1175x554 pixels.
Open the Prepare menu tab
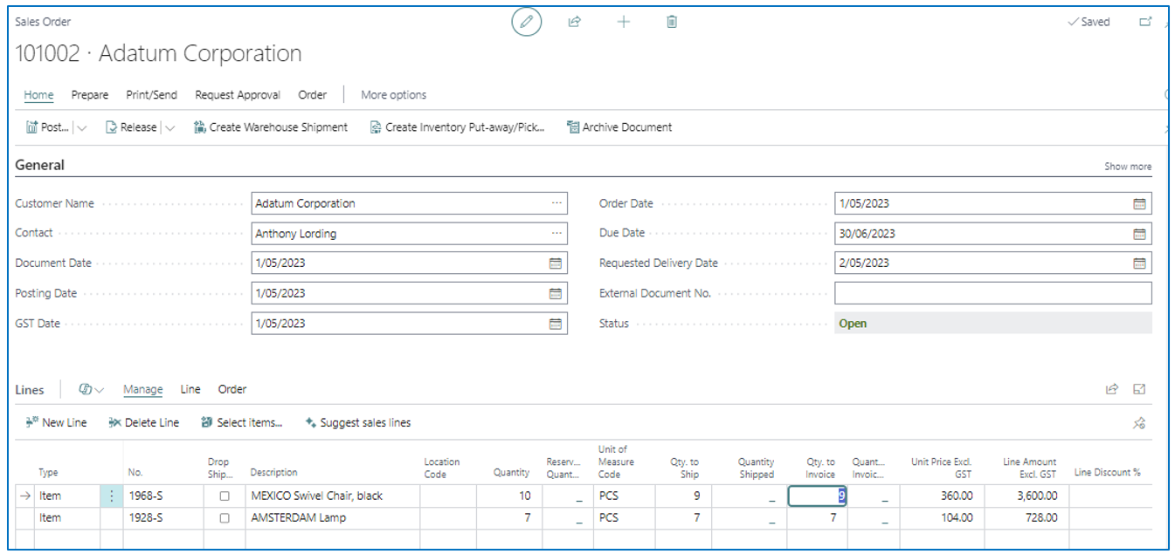pyautogui.click(x=90, y=95)
